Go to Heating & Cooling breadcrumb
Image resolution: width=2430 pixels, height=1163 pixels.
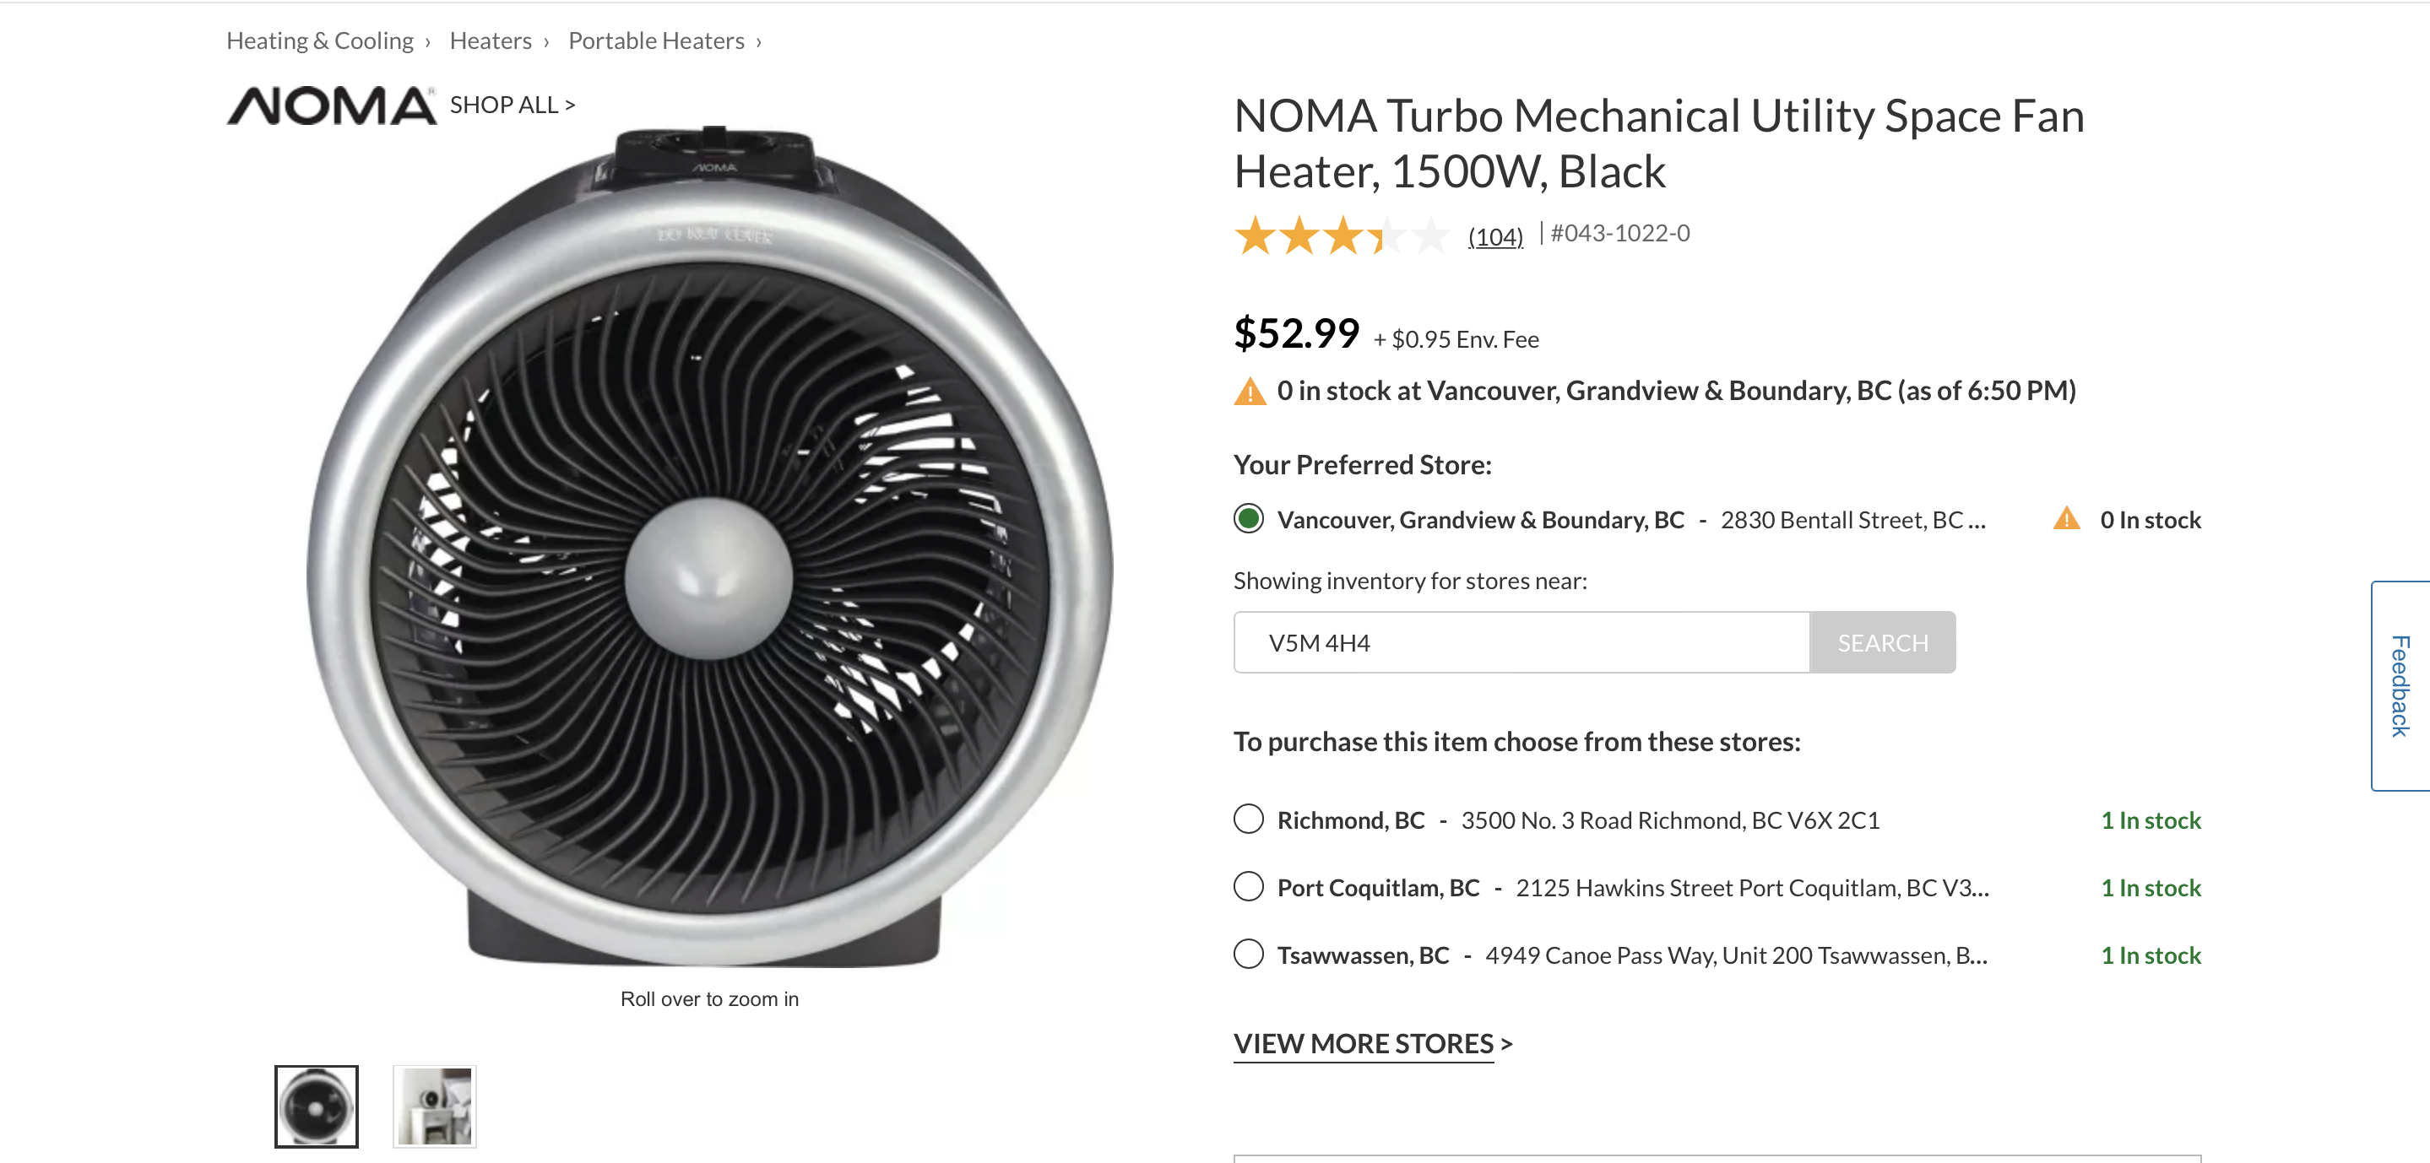coord(320,41)
